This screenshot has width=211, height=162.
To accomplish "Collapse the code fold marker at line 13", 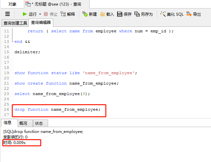I will click(13, 41).
